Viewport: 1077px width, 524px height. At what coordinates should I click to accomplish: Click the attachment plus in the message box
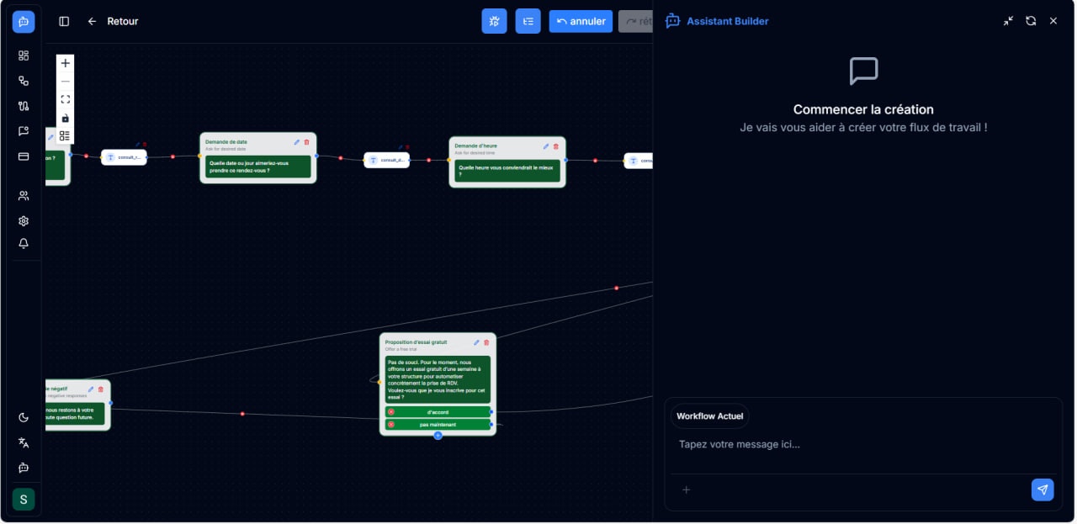pyautogui.click(x=686, y=490)
